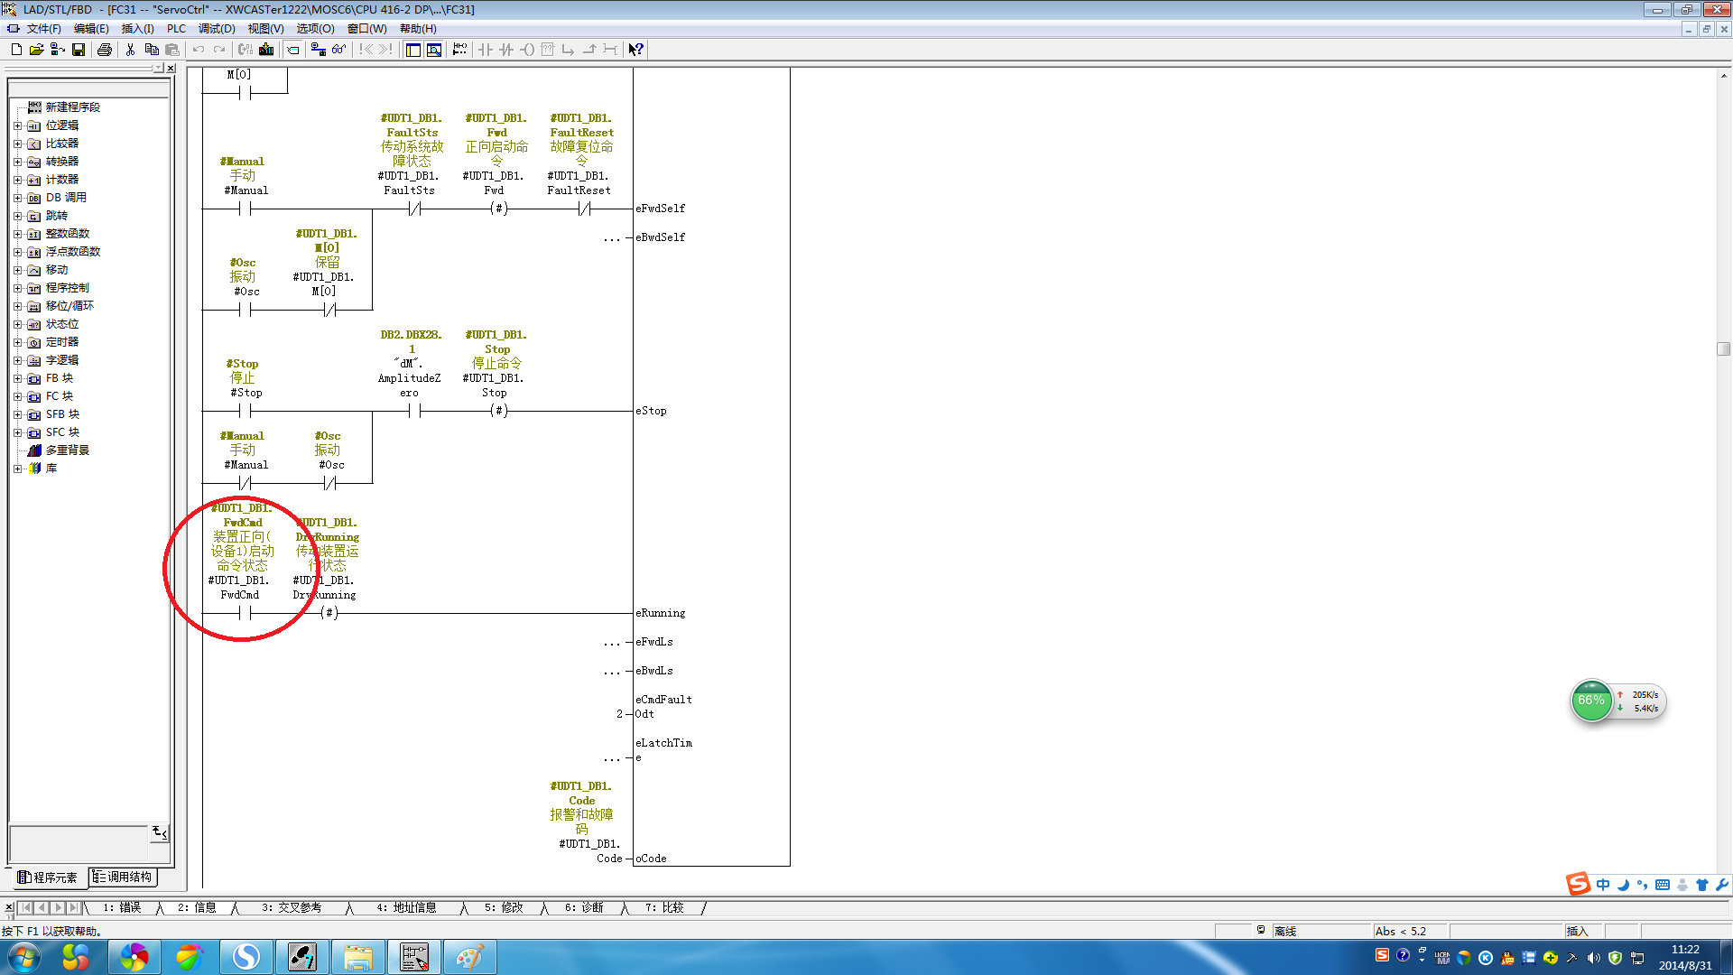Expand the 位逻辑 tree node

pyautogui.click(x=17, y=125)
